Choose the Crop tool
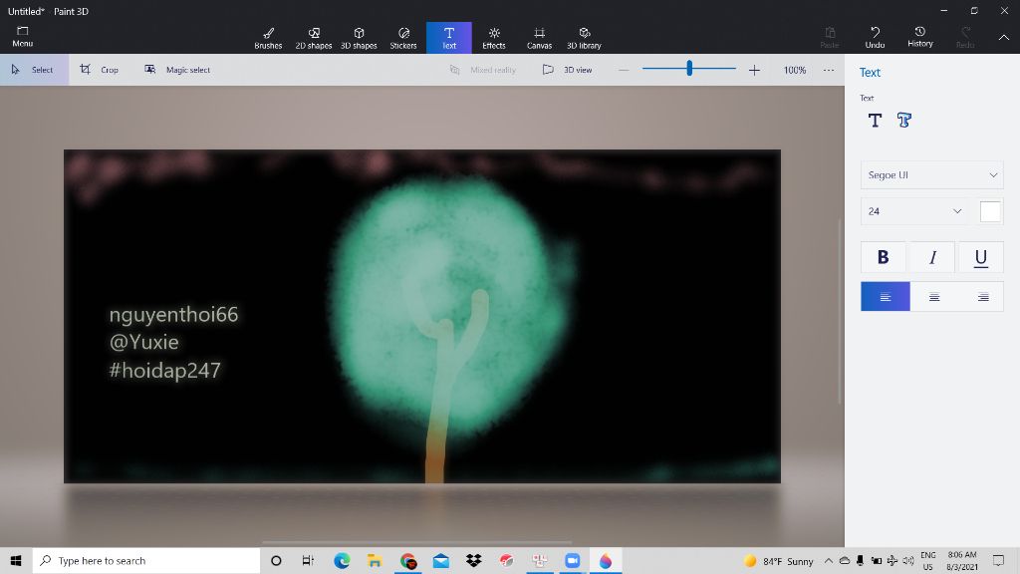Viewport: 1020px width, 574px height. [x=99, y=70]
